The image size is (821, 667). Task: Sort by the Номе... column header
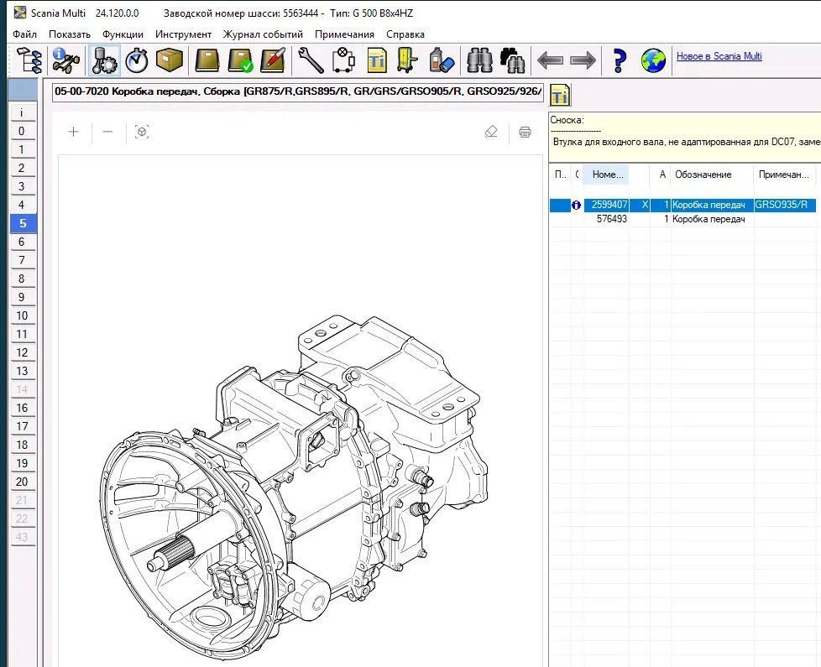pos(607,175)
